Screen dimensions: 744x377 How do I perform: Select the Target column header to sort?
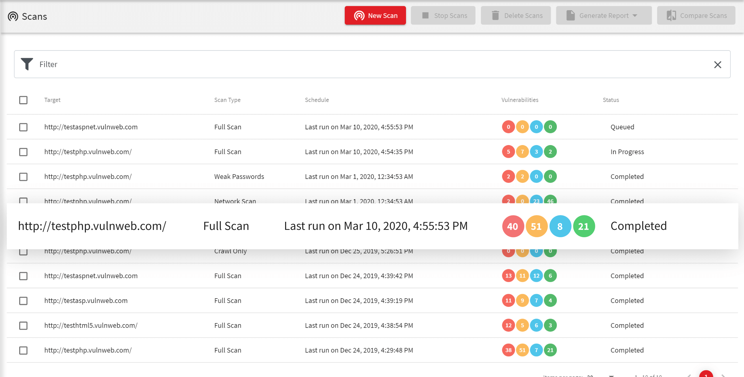[x=52, y=100]
